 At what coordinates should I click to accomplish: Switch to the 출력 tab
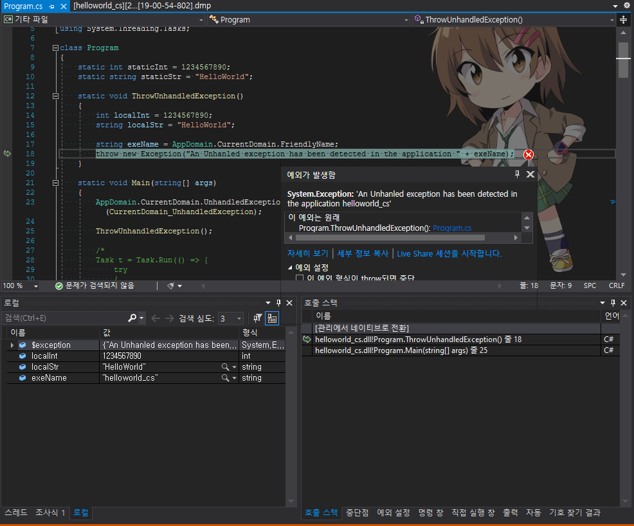pyautogui.click(x=511, y=512)
